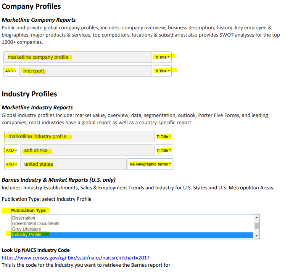The height and width of the screenshot is (277, 285).
Task: Click the 'united states' search field
Action: point(73,164)
